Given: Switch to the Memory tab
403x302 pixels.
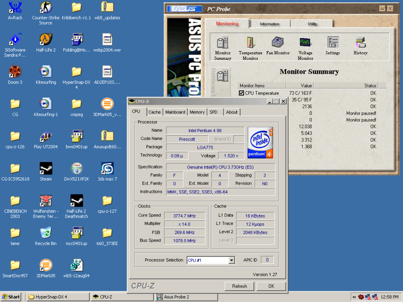Looking at the screenshot, I should (197, 112).
